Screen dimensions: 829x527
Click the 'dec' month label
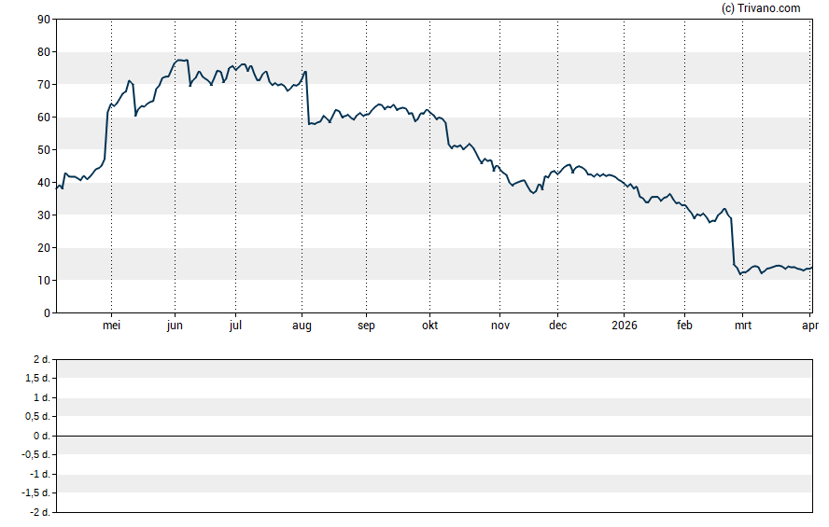[557, 326]
